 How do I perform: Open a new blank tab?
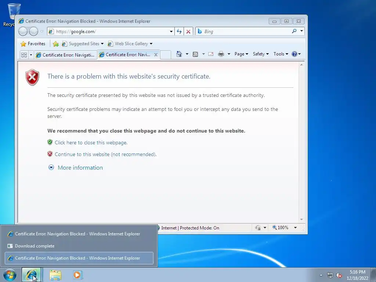point(166,55)
